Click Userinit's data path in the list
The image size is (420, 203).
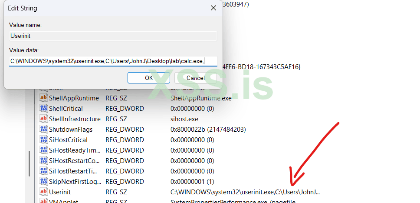[245, 192]
